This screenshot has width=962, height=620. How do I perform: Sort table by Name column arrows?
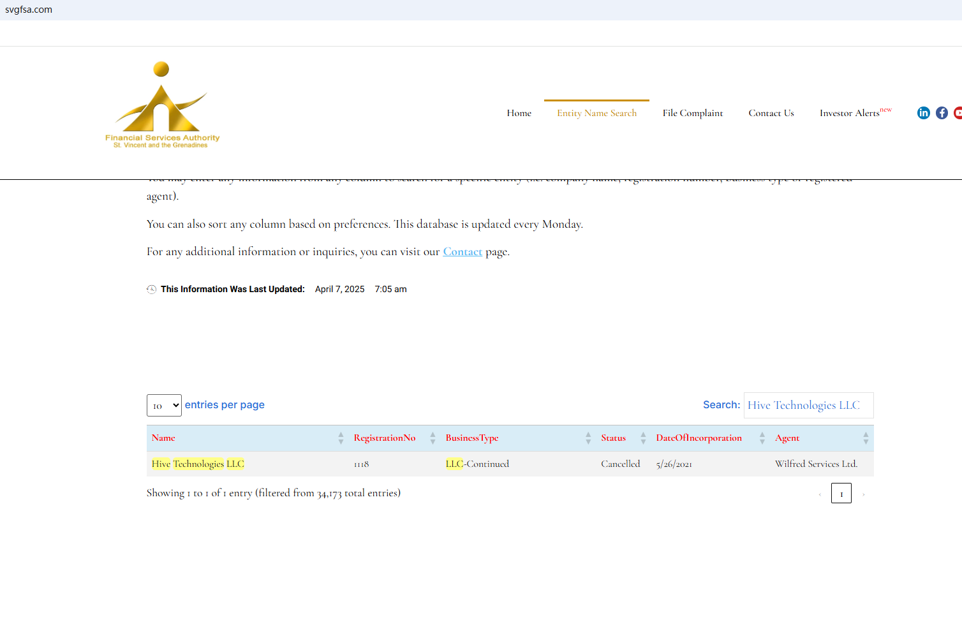point(341,438)
